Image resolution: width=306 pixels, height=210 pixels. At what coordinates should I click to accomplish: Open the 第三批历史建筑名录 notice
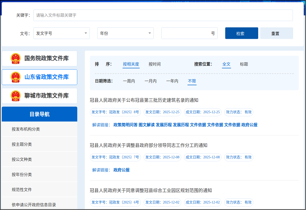coord(144,100)
